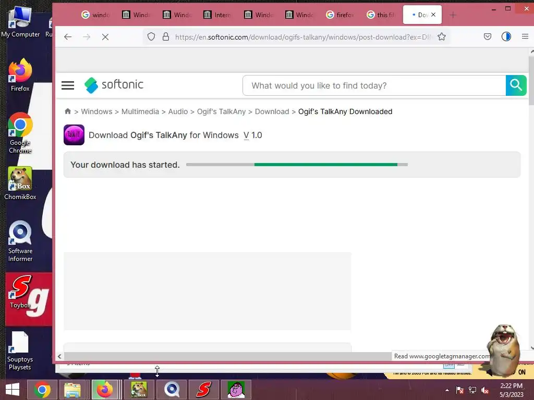Show hidden system tray icons

coord(447,390)
